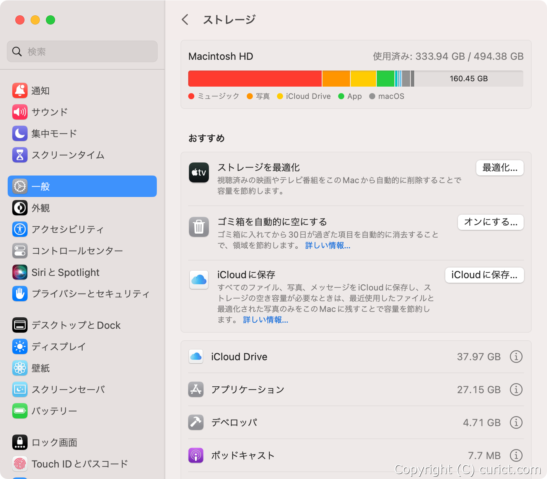
Task: Select the バッテリー battery icon
Action: [20, 411]
